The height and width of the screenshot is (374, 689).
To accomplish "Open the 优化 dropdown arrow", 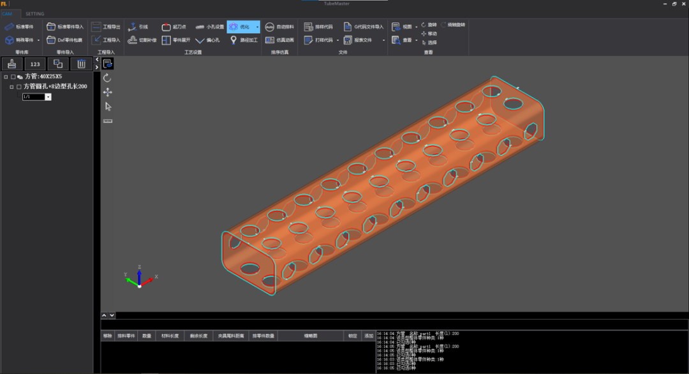I will (257, 27).
